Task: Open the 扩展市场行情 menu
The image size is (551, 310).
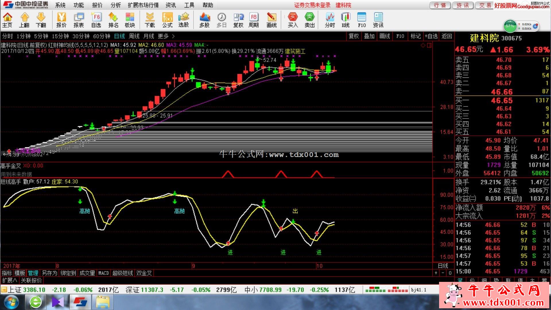Action: (143, 5)
